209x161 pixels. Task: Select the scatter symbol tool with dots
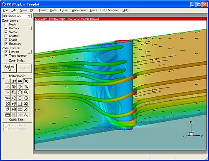[x=26, y=109]
